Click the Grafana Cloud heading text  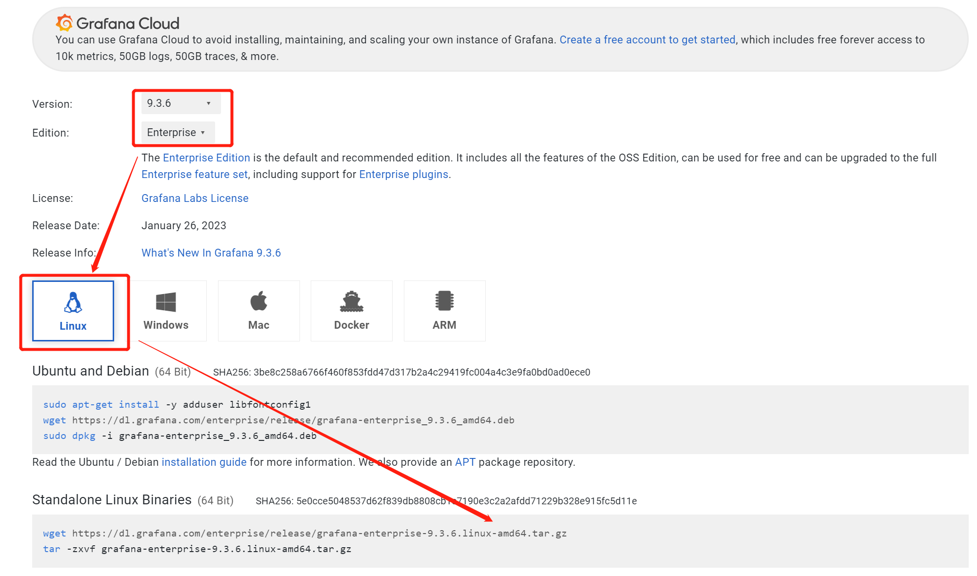(128, 23)
